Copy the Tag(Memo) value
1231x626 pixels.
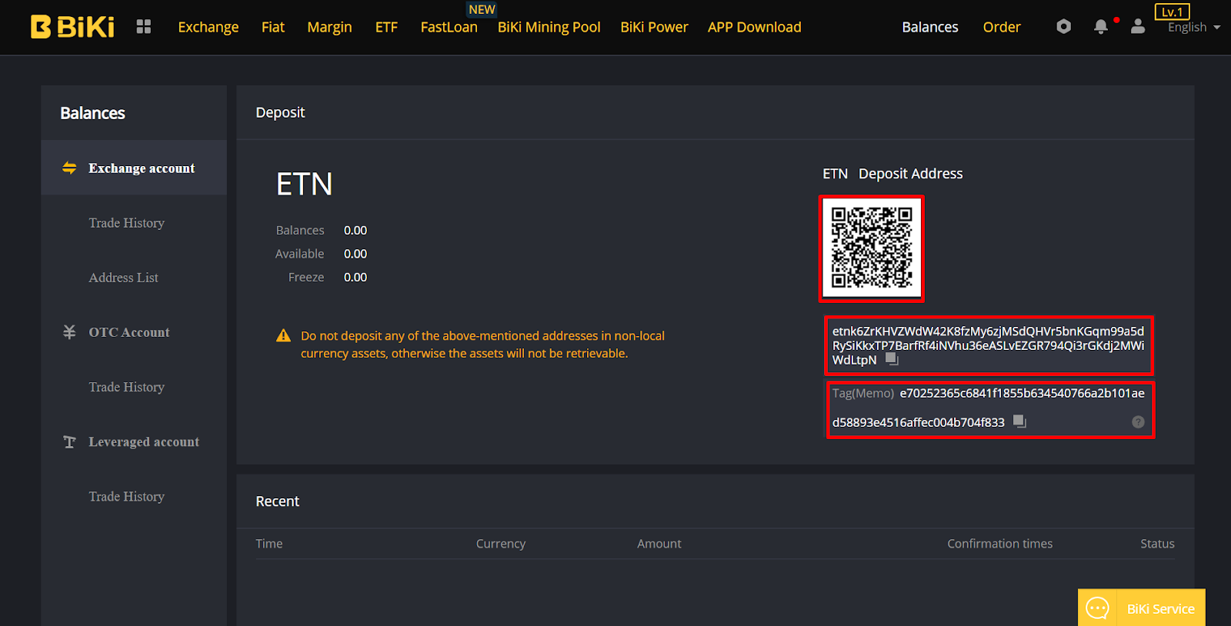click(1019, 421)
